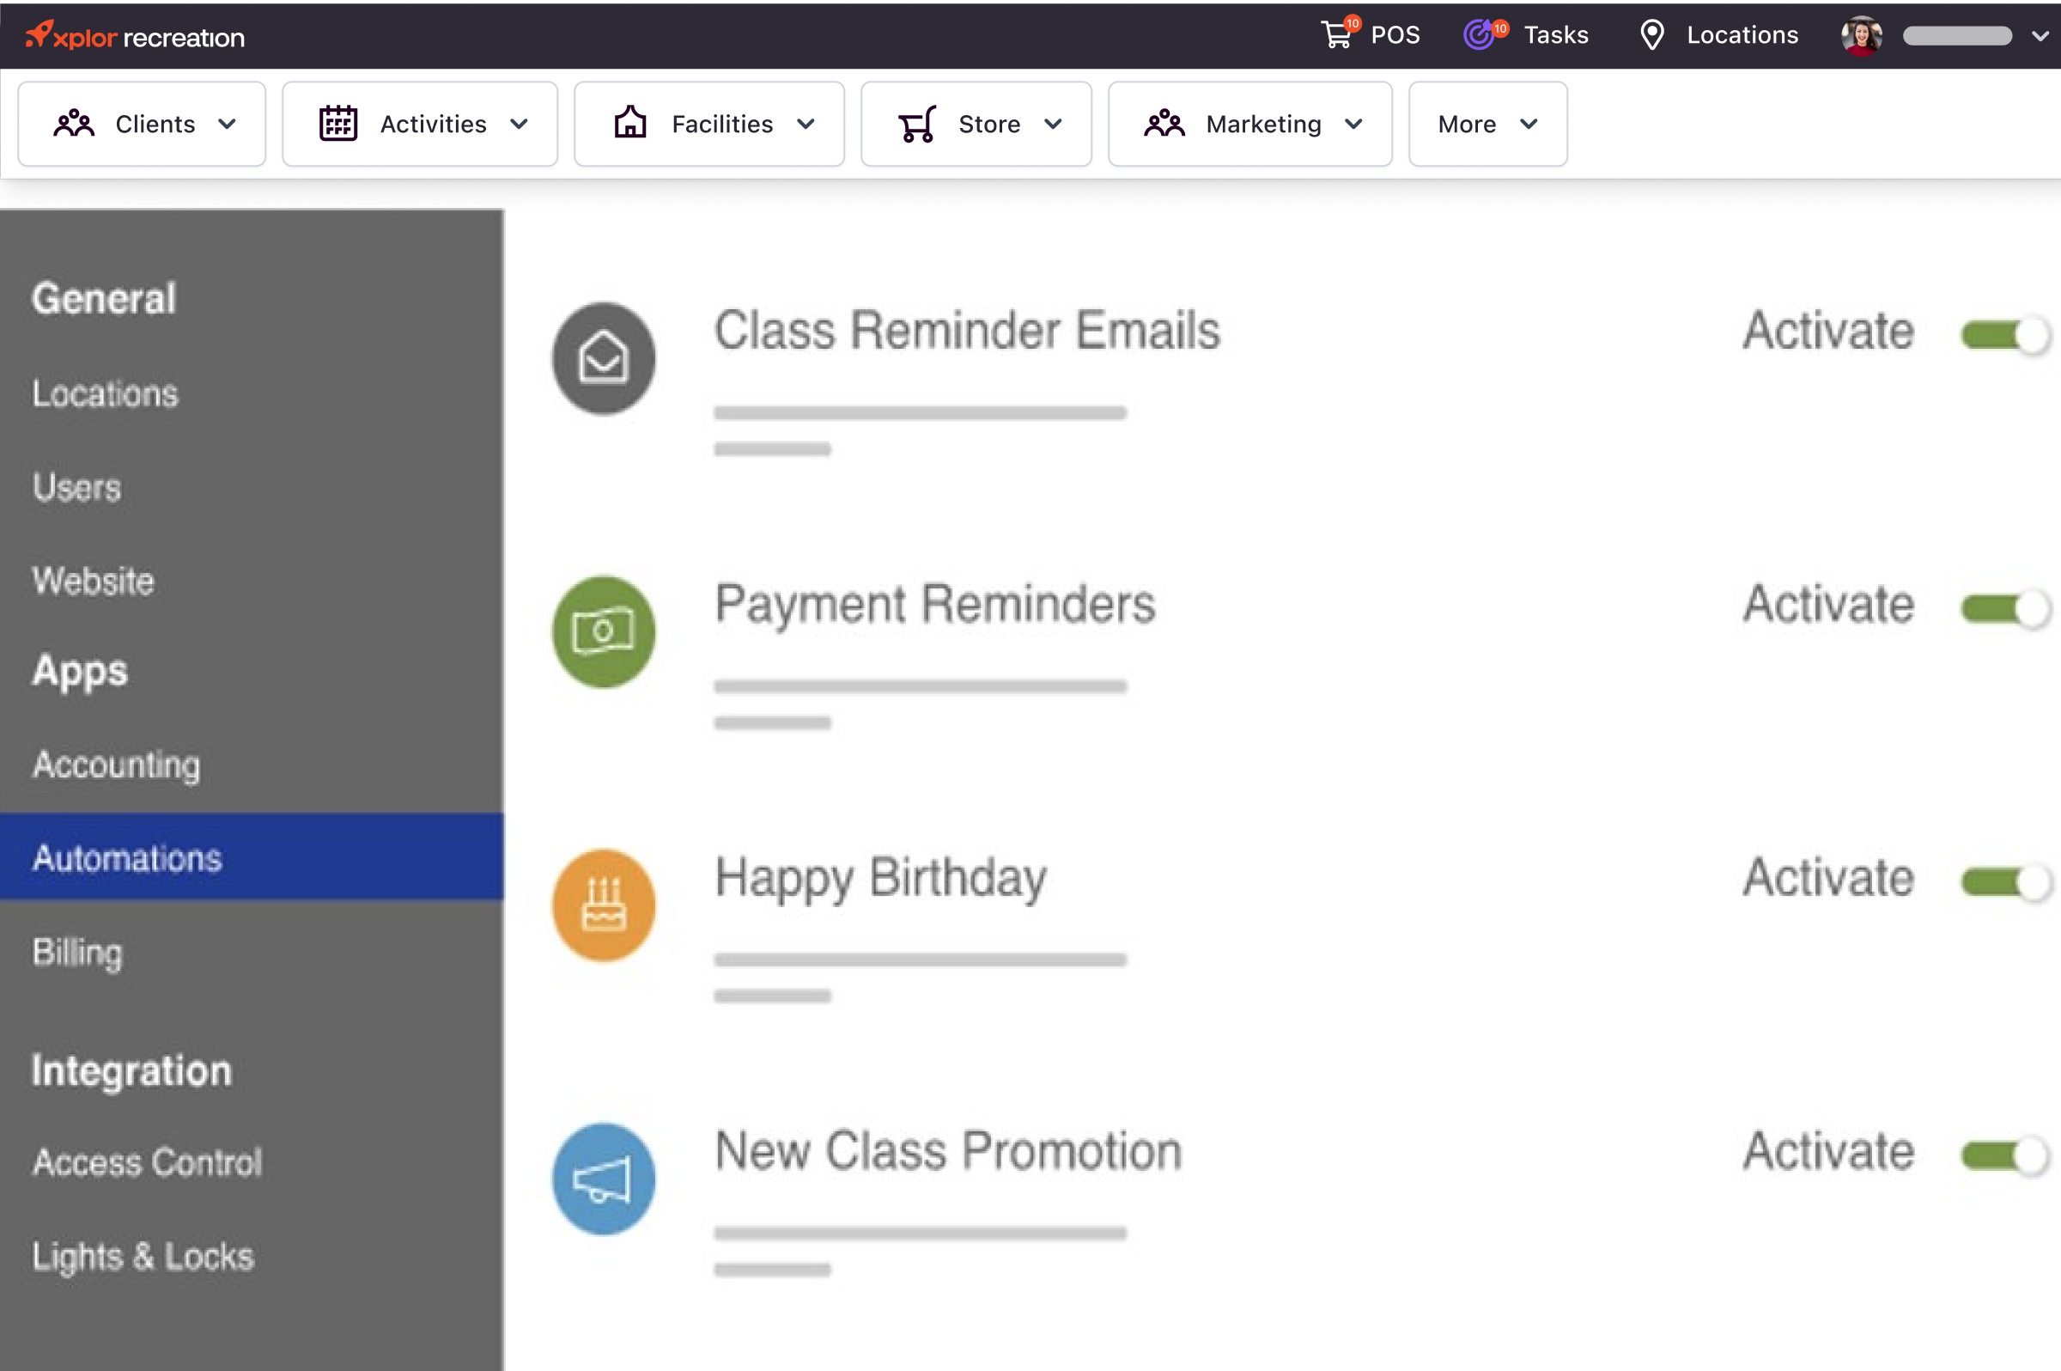The image size is (2061, 1371).
Task: Click the user profile avatar photo
Action: pos(1861,36)
